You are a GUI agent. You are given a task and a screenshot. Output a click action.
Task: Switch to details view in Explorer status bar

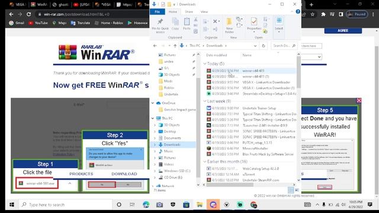291,190
